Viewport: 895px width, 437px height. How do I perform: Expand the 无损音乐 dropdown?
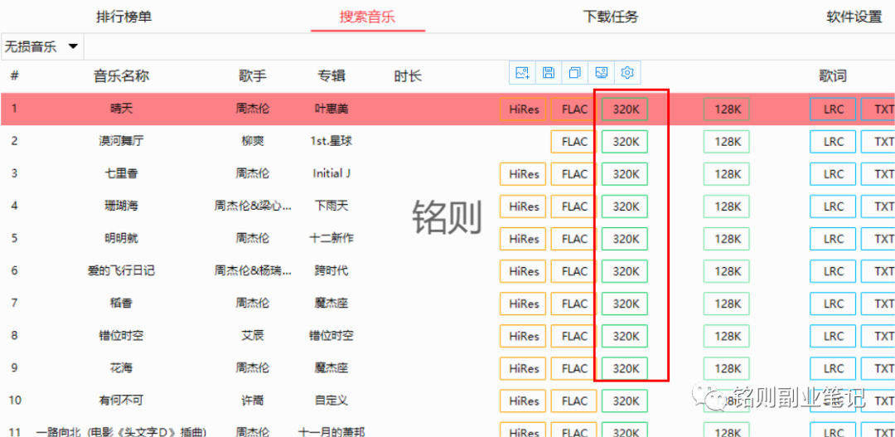click(x=41, y=46)
